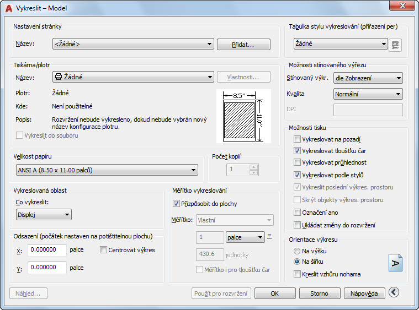Close the Vykreslit dialog window

click(x=402, y=6)
